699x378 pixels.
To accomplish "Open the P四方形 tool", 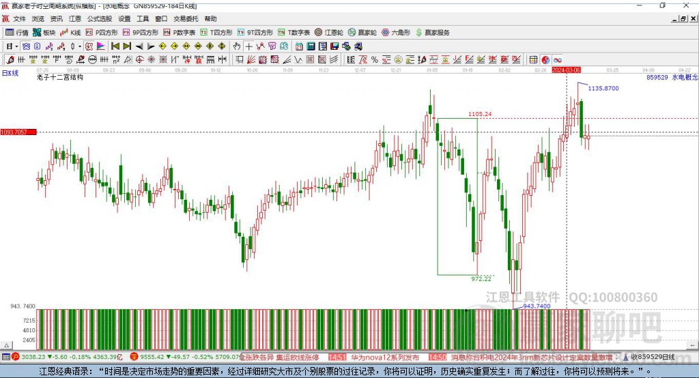I will pyautogui.click(x=102, y=33).
